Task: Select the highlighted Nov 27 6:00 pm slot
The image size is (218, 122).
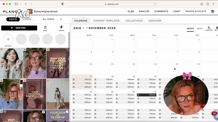Action: pos(147,95)
